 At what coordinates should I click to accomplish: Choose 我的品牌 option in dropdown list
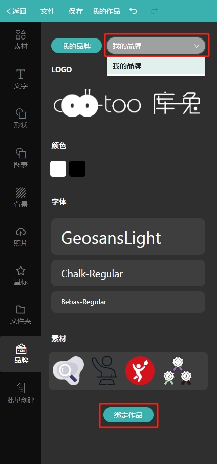point(156,66)
